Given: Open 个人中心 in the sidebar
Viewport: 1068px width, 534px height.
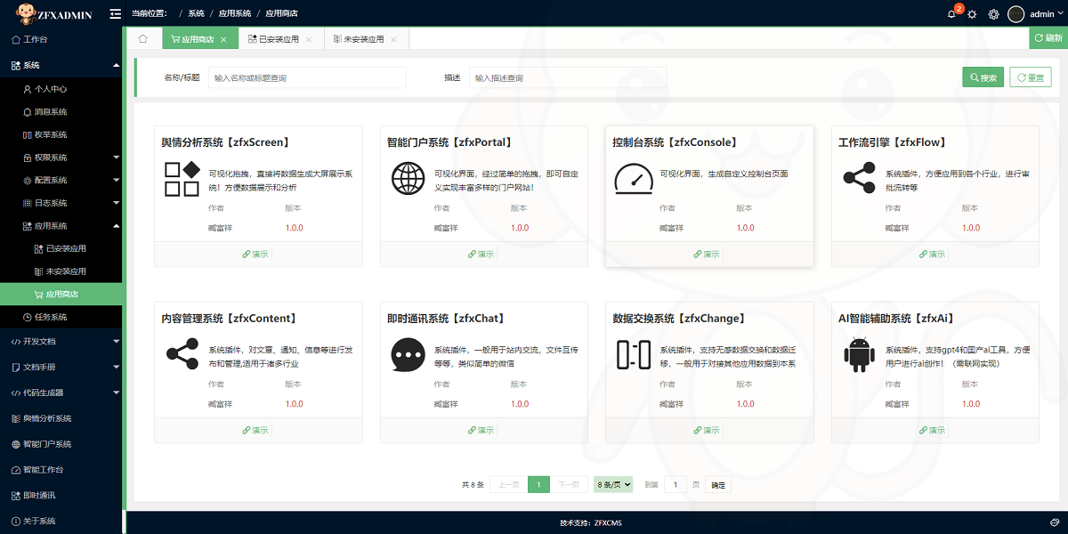Looking at the screenshot, I should tap(61, 89).
